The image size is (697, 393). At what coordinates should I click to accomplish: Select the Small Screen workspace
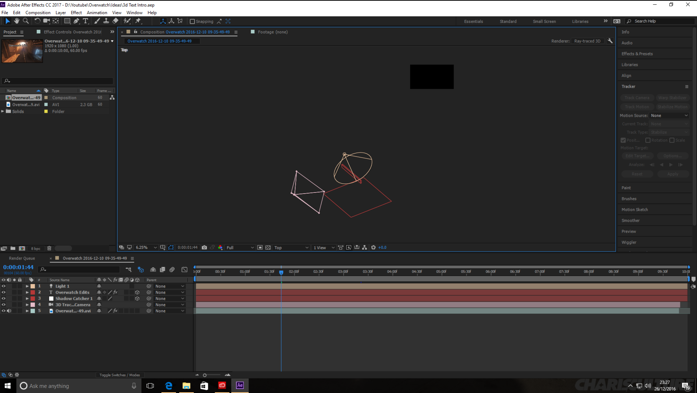coord(544,21)
